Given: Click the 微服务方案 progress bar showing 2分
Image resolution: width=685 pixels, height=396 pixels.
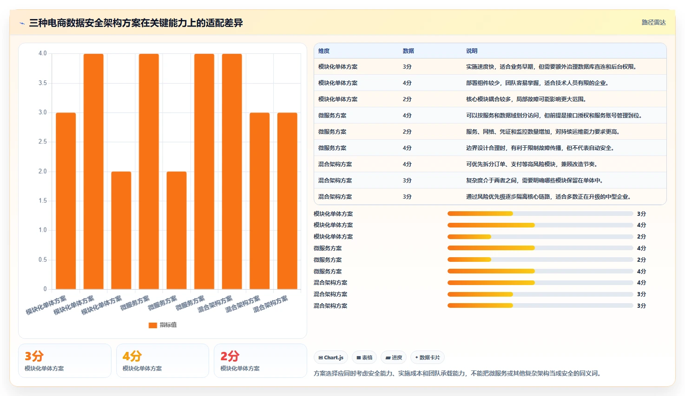Looking at the screenshot, I should pos(540,260).
